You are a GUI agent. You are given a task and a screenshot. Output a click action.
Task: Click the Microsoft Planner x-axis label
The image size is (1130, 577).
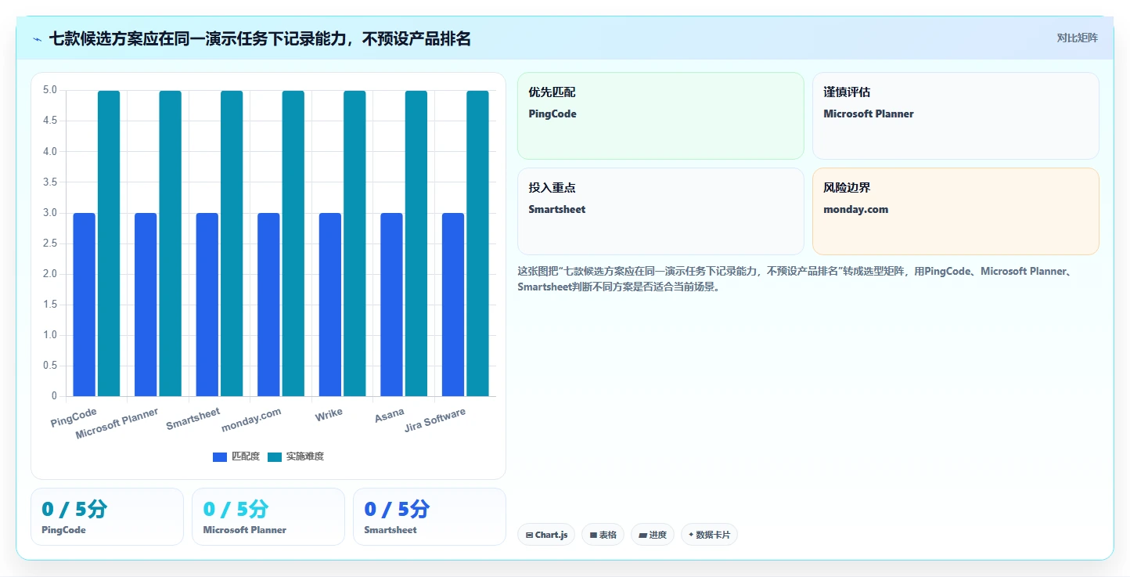[117, 423]
